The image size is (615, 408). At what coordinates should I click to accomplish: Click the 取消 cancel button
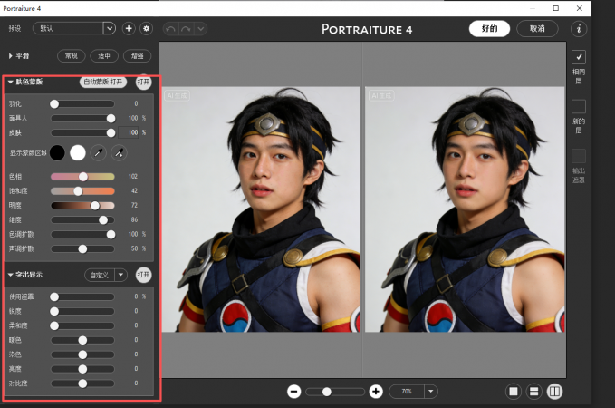pos(537,29)
